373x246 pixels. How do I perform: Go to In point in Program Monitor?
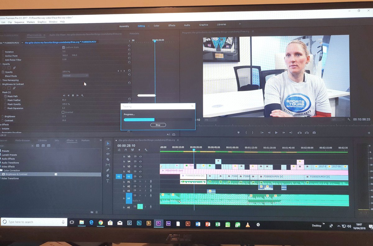(x=262, y=133)
